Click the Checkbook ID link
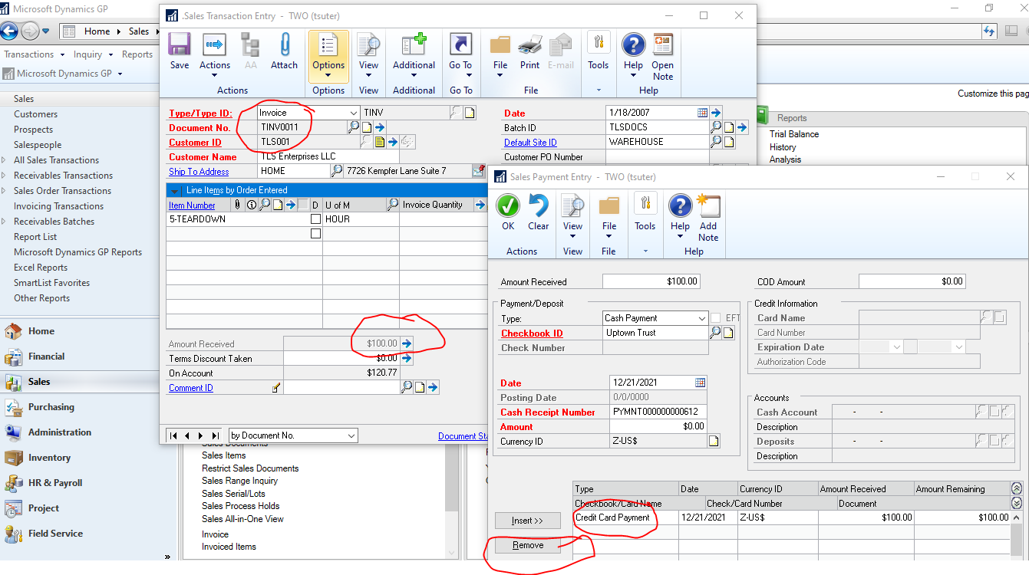 click(532, 333)
